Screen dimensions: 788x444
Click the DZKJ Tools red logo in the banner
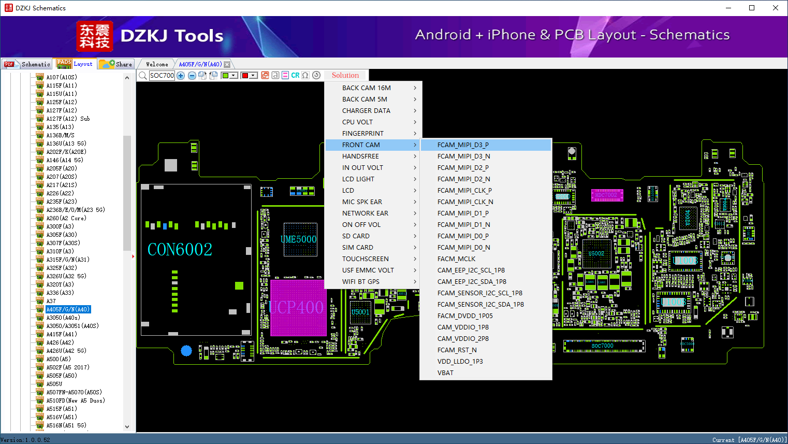tap(95, 36)
